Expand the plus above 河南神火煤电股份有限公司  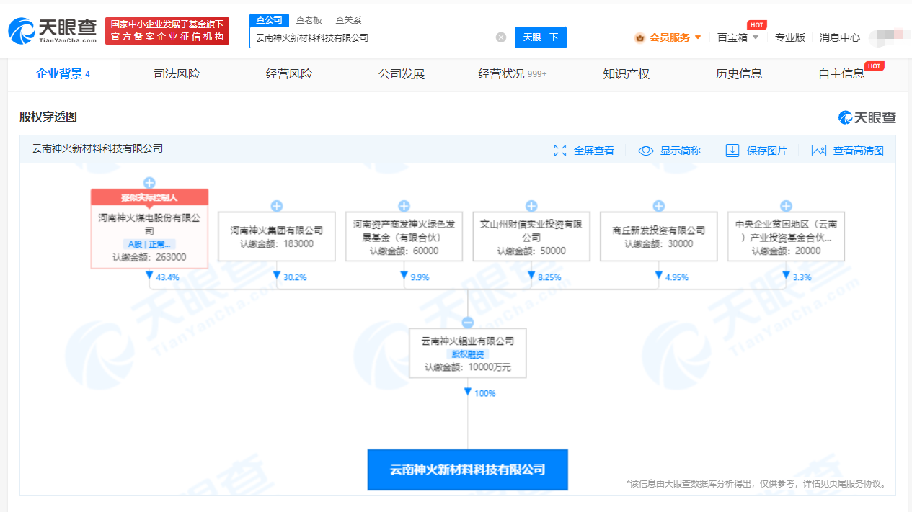pyautogui.click(x=149, y=183)
